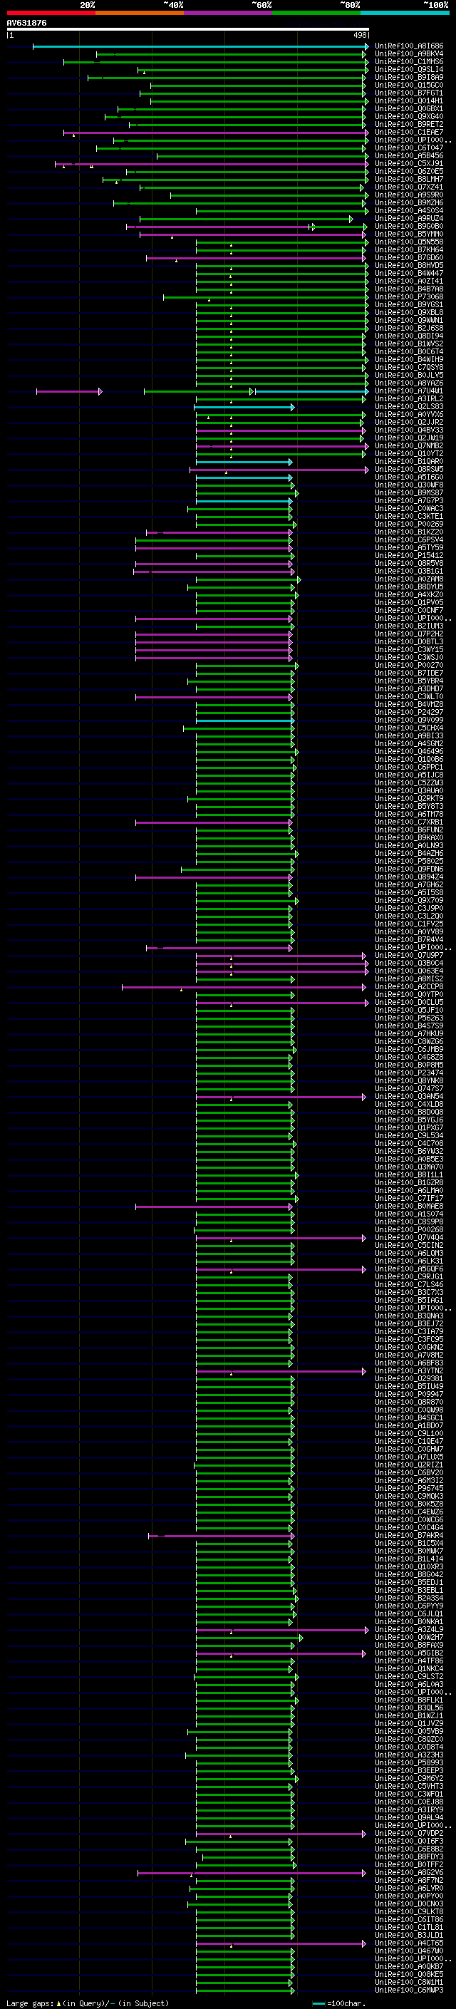The image size is (456, 2009).
Task: Open hit UniRef100_A9RUZ4
Action: [x=409, y=218]
